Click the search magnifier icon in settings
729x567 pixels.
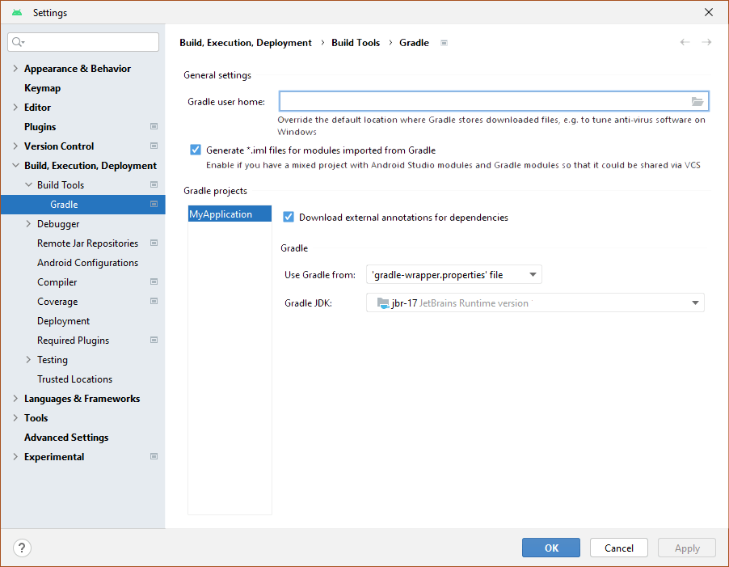[x=18, y=42]
